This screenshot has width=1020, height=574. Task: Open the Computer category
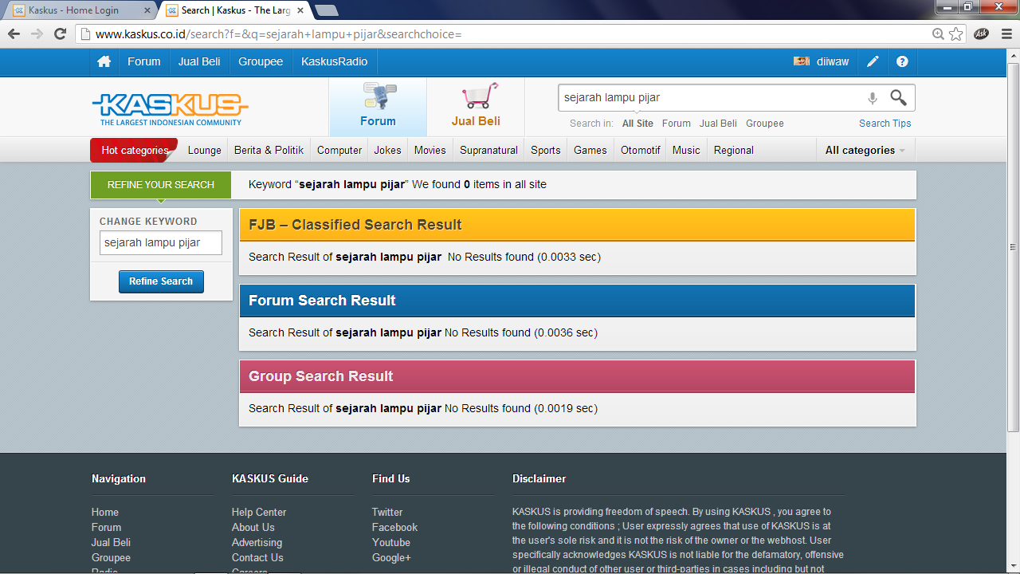click(339, 150)
